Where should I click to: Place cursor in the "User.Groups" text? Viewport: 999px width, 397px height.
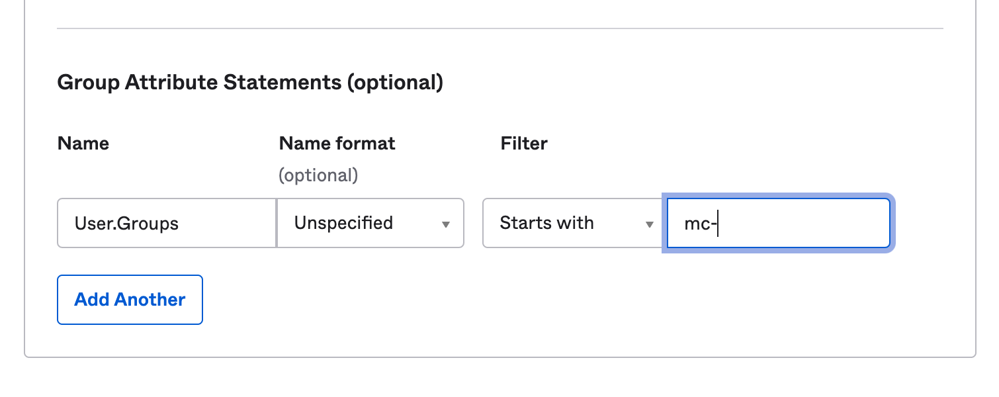126,224
